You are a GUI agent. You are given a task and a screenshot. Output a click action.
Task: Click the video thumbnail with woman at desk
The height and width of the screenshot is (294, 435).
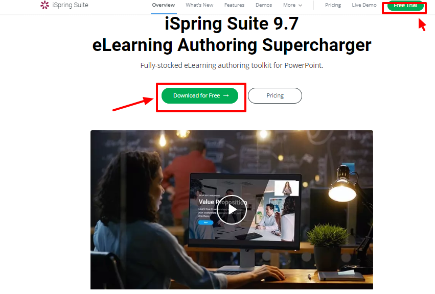[x=232, y=210]
